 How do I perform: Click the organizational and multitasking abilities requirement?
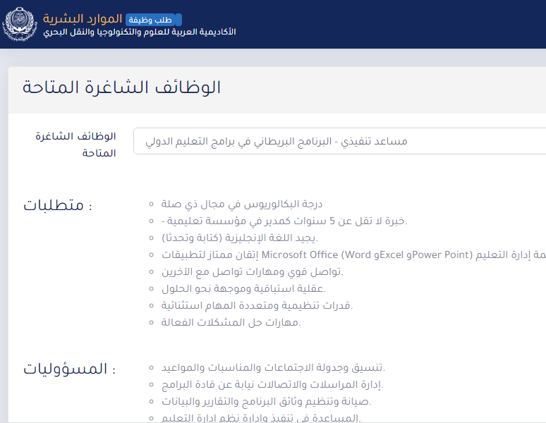coord(256,305)
